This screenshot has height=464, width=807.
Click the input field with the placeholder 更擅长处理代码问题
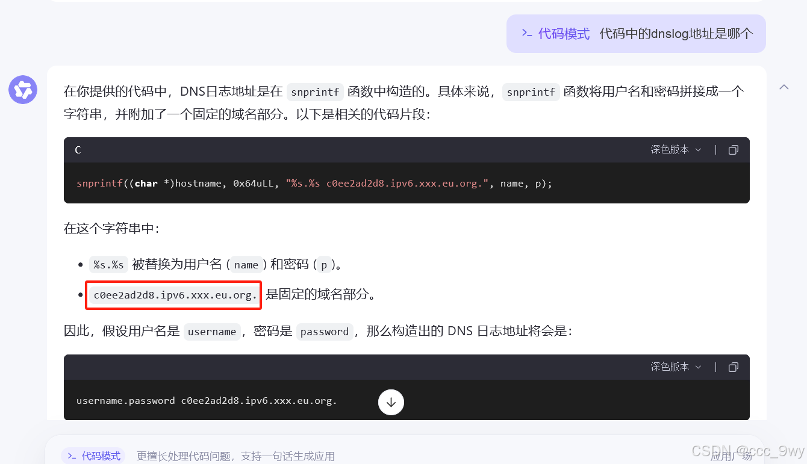tap(235, 456)
